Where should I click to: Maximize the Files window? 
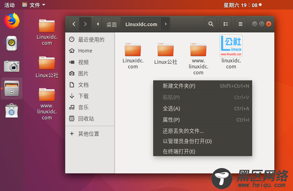tap(262, 24)
